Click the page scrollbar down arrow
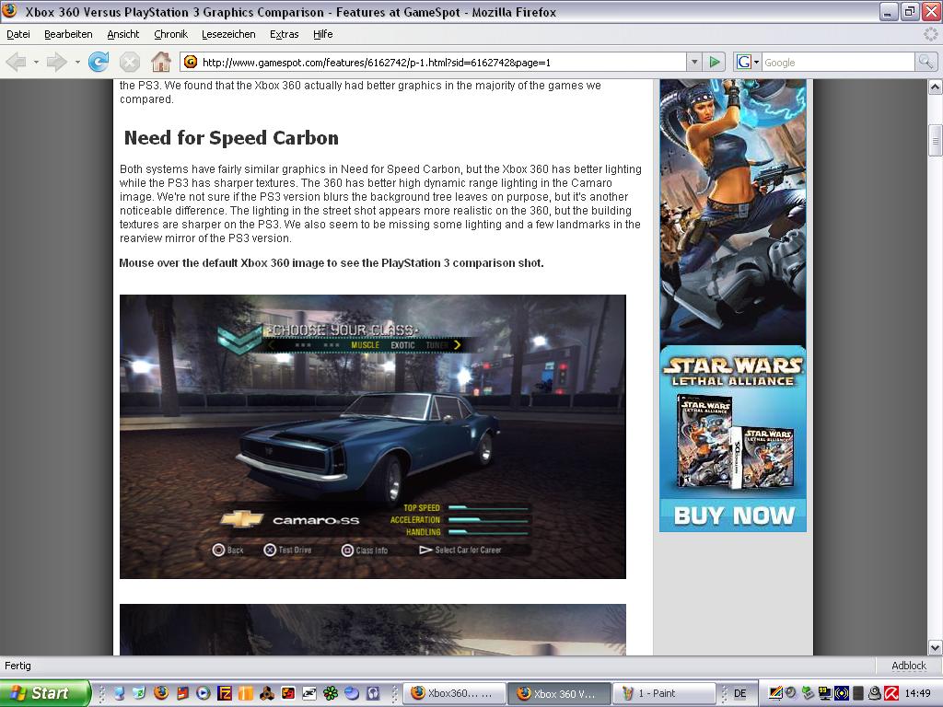The image size is (943, 707). click(x=936, y=647)
